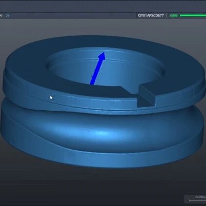Click the fit-to-view icon in the top bar

pos(8,16)
